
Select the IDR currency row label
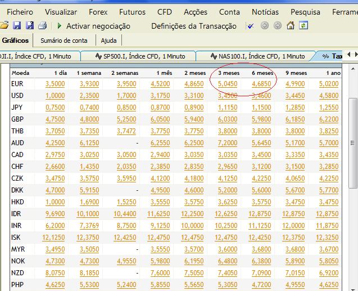pos(16,214)
